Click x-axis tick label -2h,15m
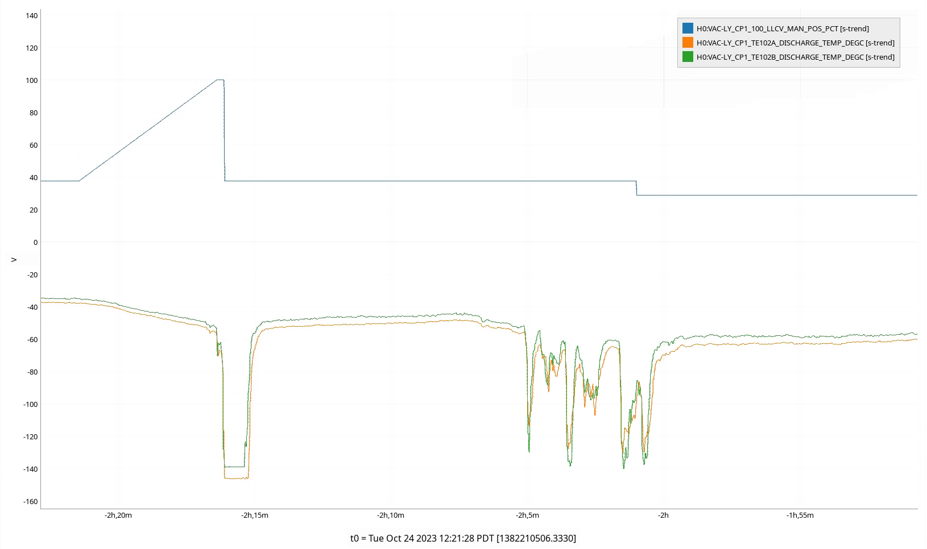Viewport: 927px width, 549px height. [255, 515]
